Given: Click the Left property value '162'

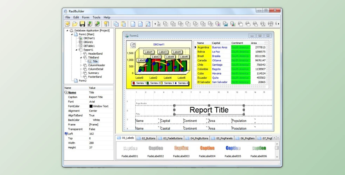Looking at the screenshot, I should (x=92, y=134).
